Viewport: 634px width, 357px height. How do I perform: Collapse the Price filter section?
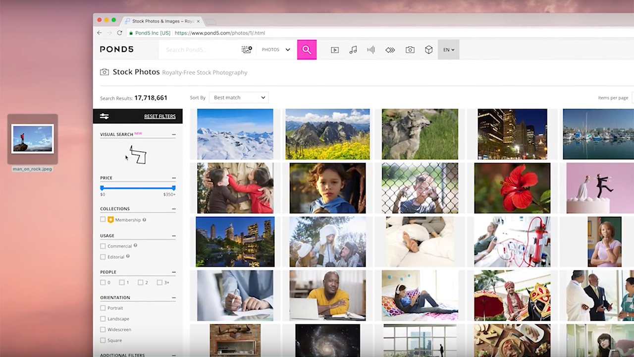tap(174, 178)
